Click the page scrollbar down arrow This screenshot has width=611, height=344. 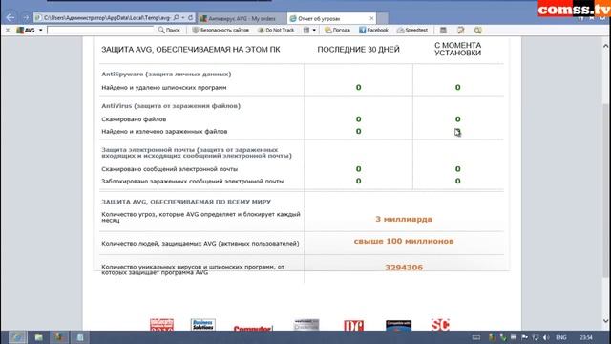[605, 321]
